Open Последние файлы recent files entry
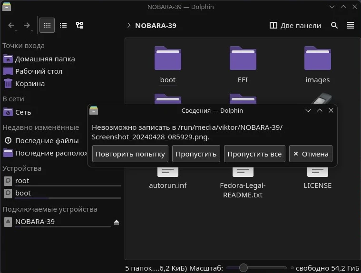 pos(47,141)
